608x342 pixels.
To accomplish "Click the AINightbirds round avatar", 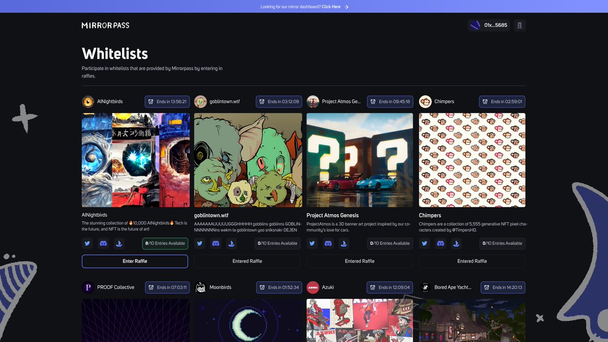I will point(88,101).
